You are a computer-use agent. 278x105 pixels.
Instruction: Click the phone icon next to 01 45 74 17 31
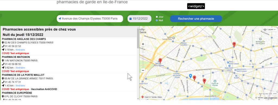(x=3, y=82)
